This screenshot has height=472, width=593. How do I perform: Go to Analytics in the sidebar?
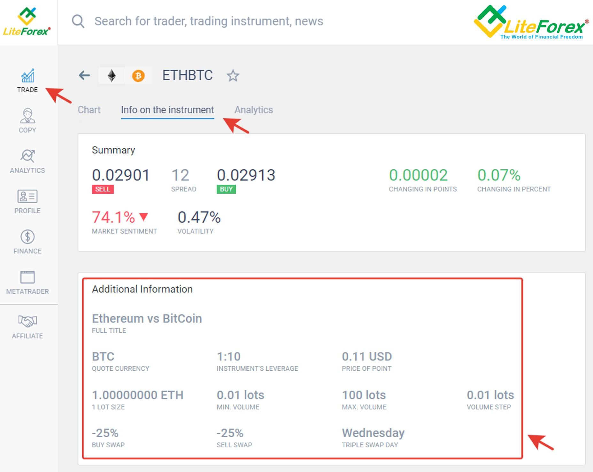27,161
